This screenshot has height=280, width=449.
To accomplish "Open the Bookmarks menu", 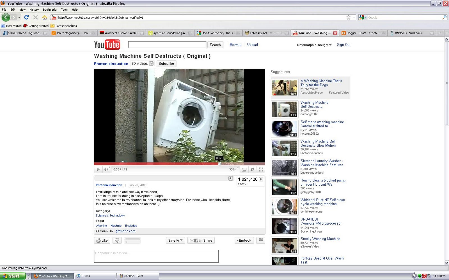I will [x=50, y=10].
